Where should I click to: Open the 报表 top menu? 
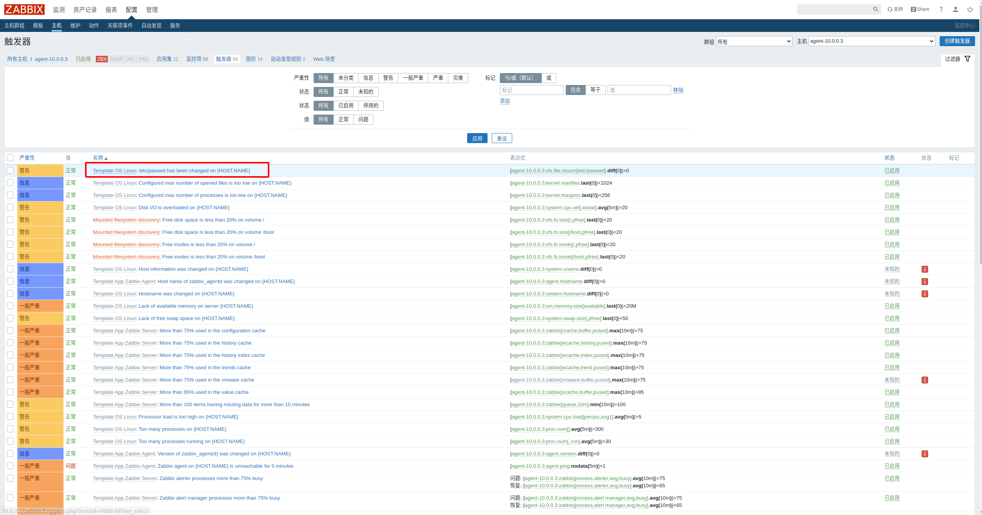[111, 10]
